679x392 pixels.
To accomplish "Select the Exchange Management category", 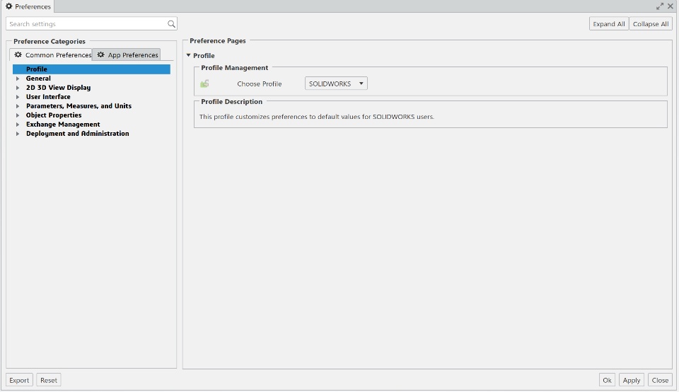I will (63, 125).
